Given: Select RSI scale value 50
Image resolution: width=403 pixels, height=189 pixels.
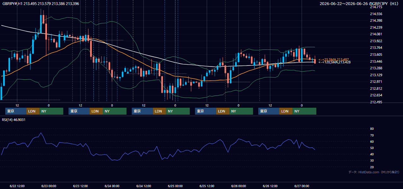Looking at the screenshot, I should coord(372,148).
